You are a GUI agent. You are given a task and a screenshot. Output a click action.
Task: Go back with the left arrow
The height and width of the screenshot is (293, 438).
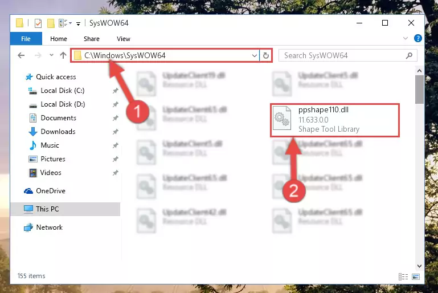[x=21, y=55]
